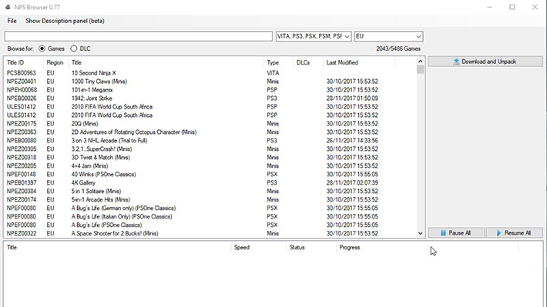Image resolution: width=547 pixels, height=307 pixels.
Task: Sort by Title ID column header
Action: coord(24,63)
